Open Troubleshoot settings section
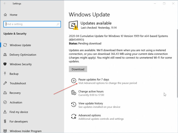178x133 pixels. (18, 83)
